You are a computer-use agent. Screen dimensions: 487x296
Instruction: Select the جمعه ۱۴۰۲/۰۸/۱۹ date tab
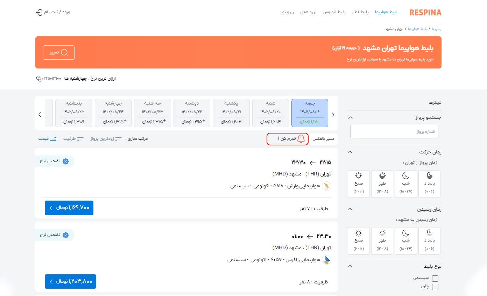(x=309, y=113)
